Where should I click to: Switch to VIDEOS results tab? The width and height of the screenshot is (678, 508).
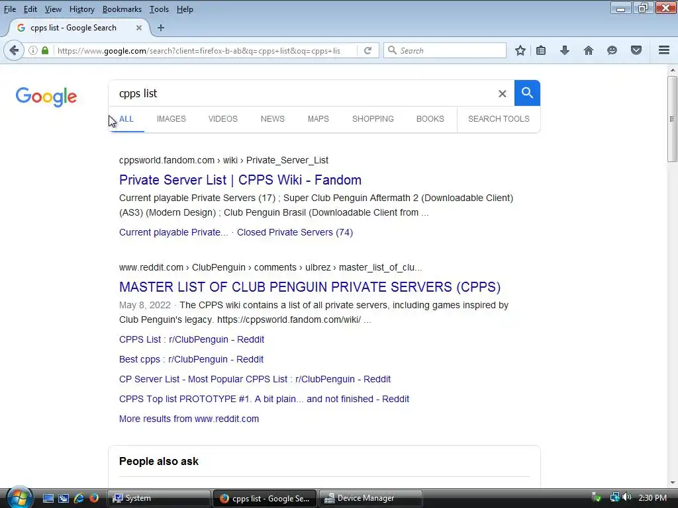point(222,119)
